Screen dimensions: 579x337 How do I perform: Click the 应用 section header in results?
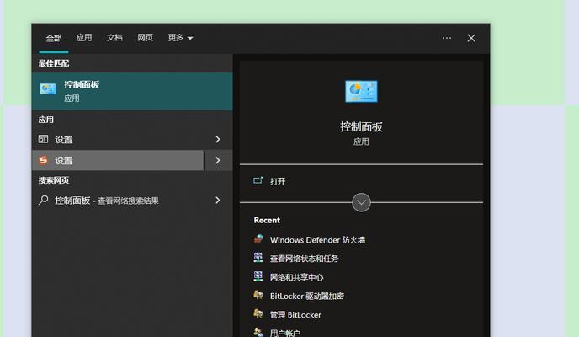[x=45, y=120]
